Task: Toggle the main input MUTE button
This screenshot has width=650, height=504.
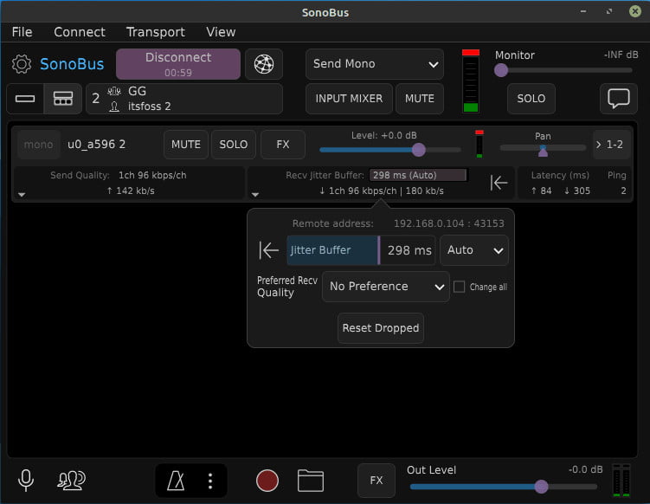Action: click(420, 99)
